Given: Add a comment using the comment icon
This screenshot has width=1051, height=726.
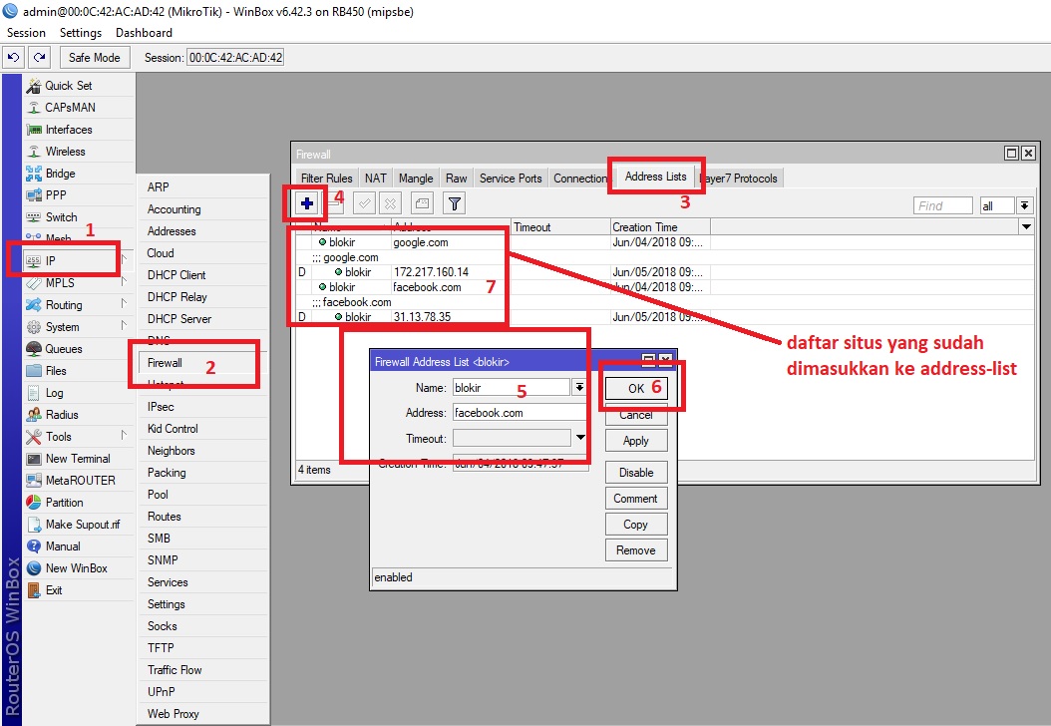Looking at the screenshot, I should [x=420, y=202].
